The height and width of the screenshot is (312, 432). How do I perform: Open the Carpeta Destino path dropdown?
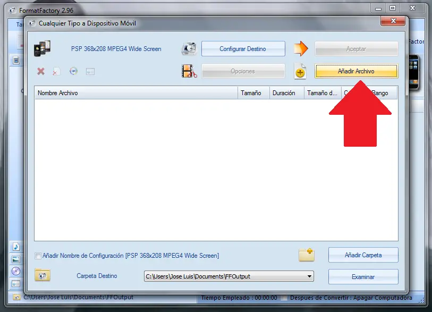[x=309, y=276]
